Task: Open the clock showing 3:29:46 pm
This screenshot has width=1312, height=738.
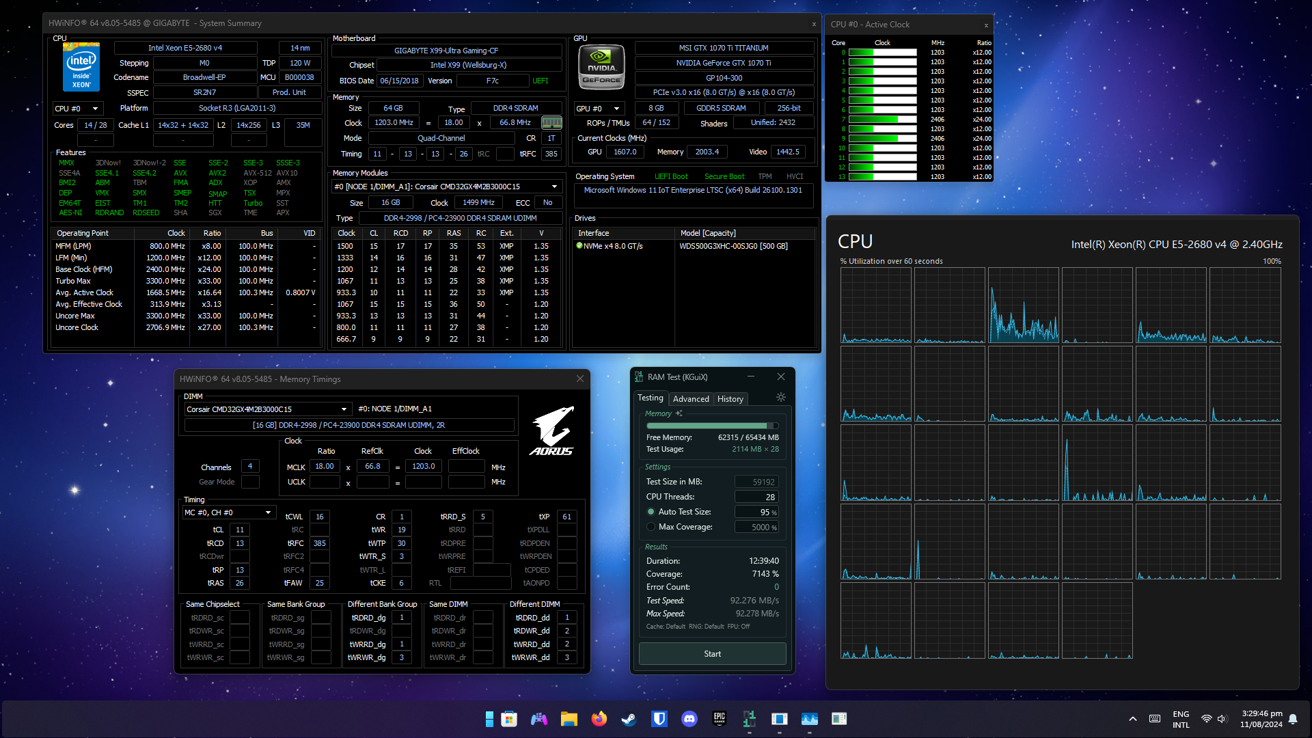Action: 1261,719
